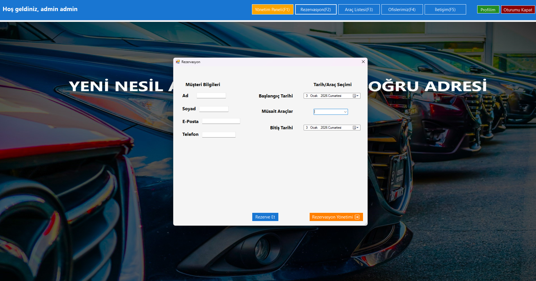Screen dimensions: 536x281
Task: Close the Rezervasyon dialog window
Action: pos(363,62)
